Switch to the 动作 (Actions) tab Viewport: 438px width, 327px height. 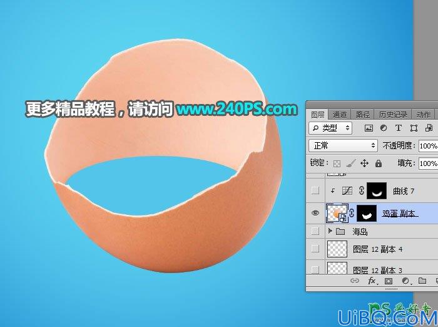click(423, 115)
